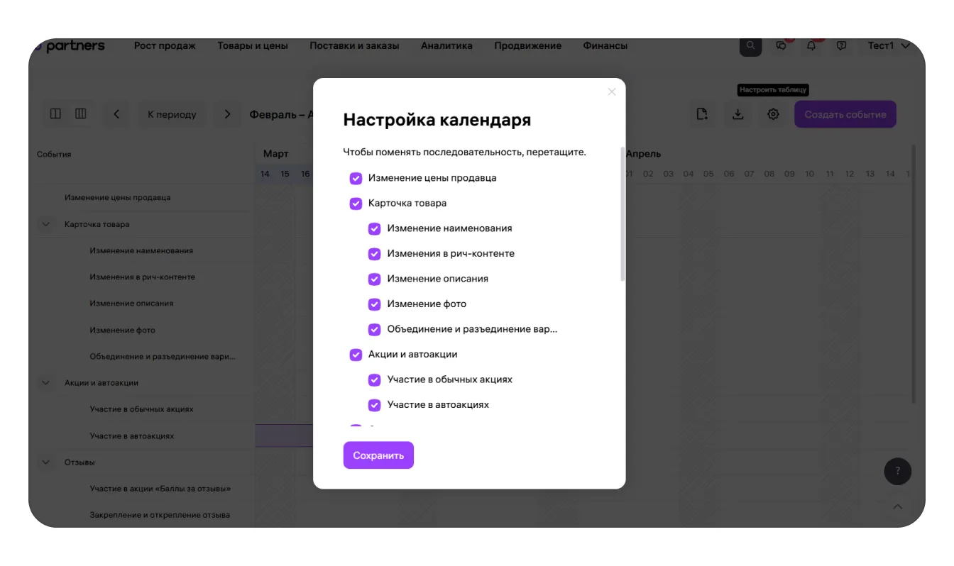Switch to two-column layout view icon

pyautogui.click(x=55, y=113)
